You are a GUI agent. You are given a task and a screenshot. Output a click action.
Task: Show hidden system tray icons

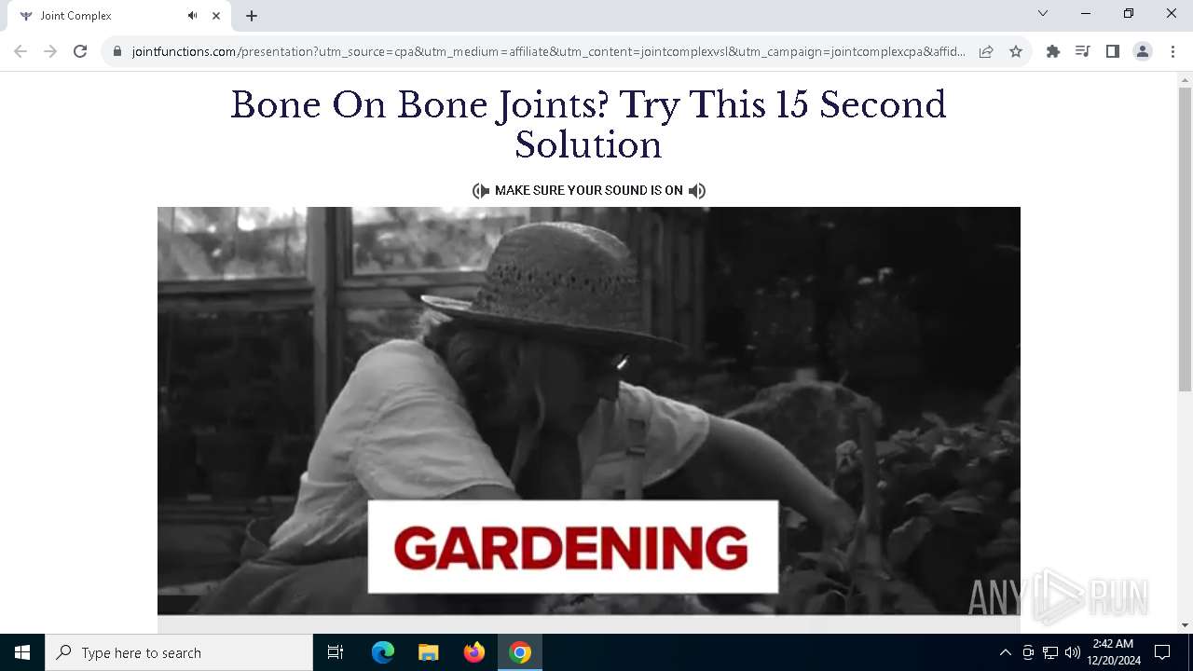point(1005,652)
